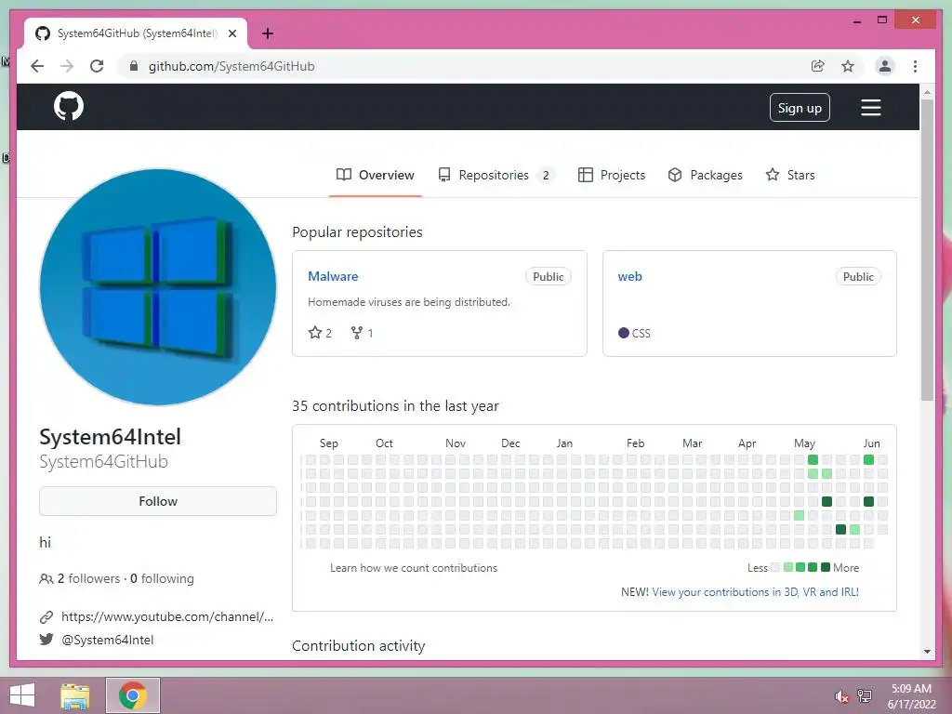Click the browser forward arrow
952x714 pixels.
click(x=67, y=66)
